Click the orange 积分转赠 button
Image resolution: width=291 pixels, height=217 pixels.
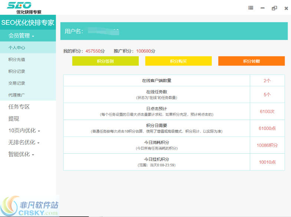(252, 61)
